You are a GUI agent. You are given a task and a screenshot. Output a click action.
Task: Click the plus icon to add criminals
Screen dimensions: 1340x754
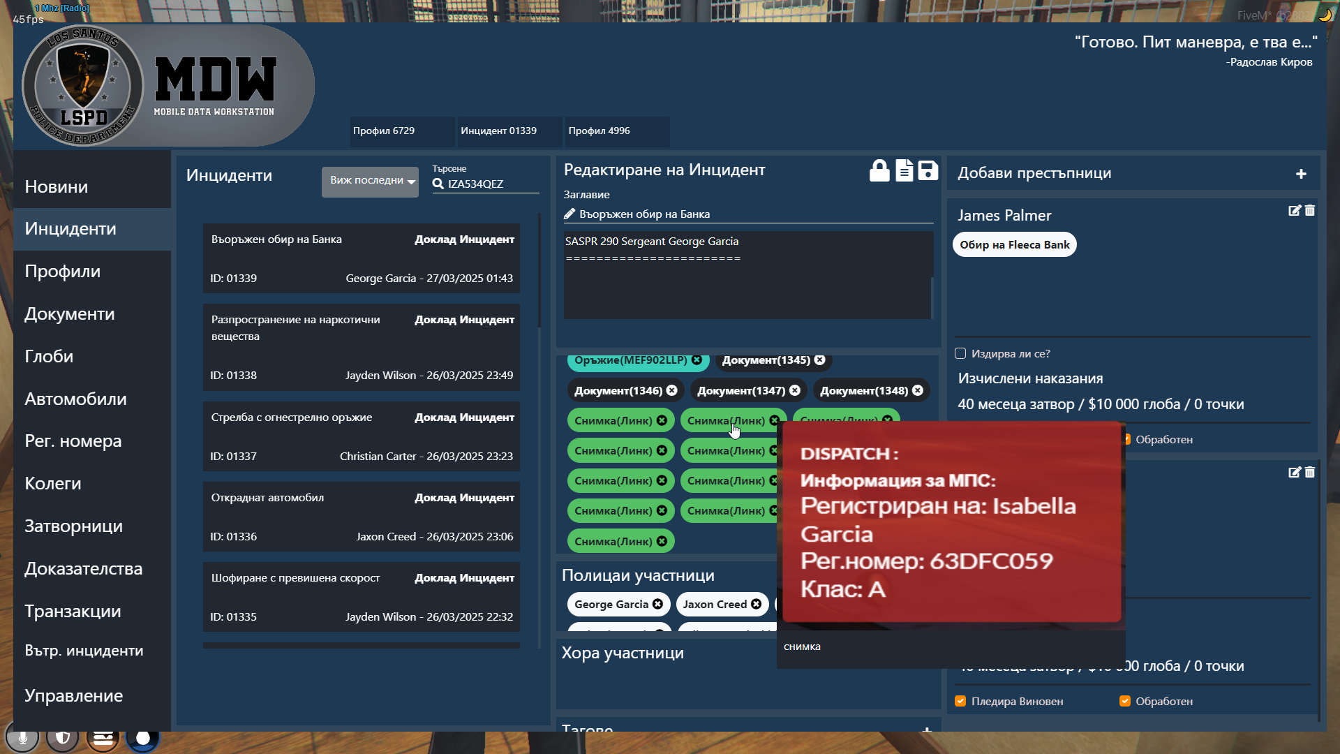point(1301,174)
